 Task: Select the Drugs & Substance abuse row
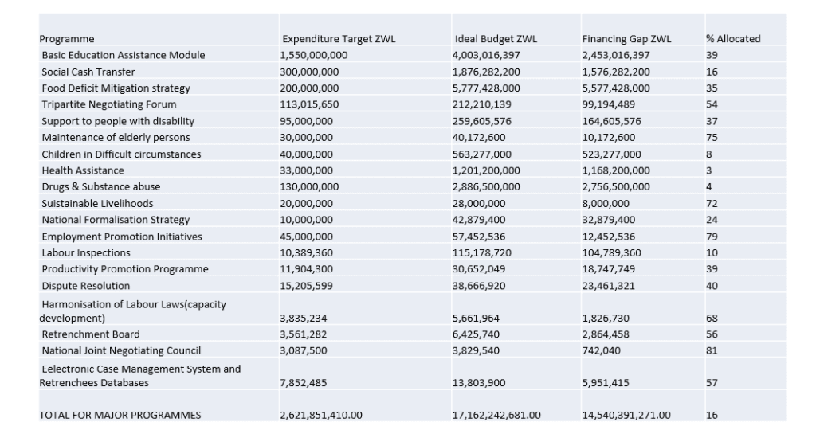tap(412, 186)
